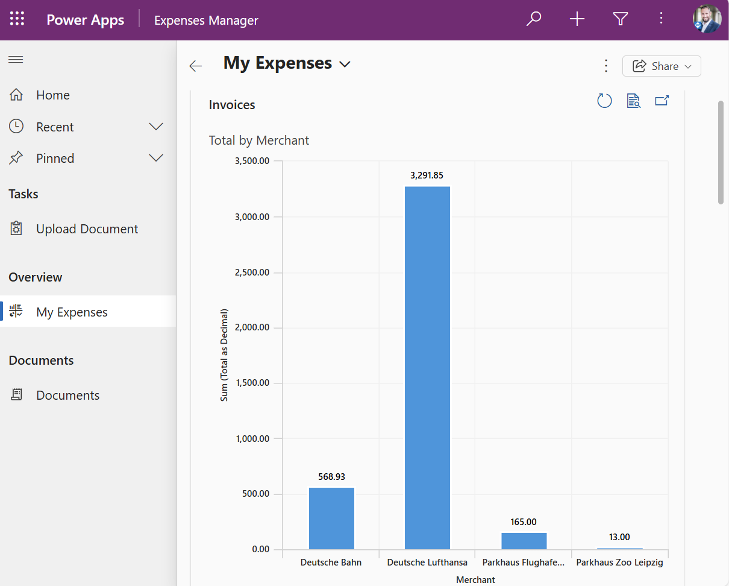Refresh the Invoices chart
The width and height of the screenshot is (729, 586).
pos(604,101)
